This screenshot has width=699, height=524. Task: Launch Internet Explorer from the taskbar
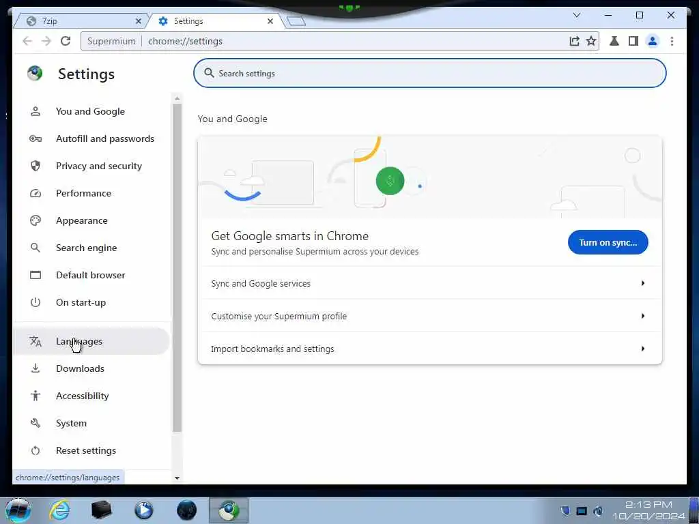(x=59, y=510)
